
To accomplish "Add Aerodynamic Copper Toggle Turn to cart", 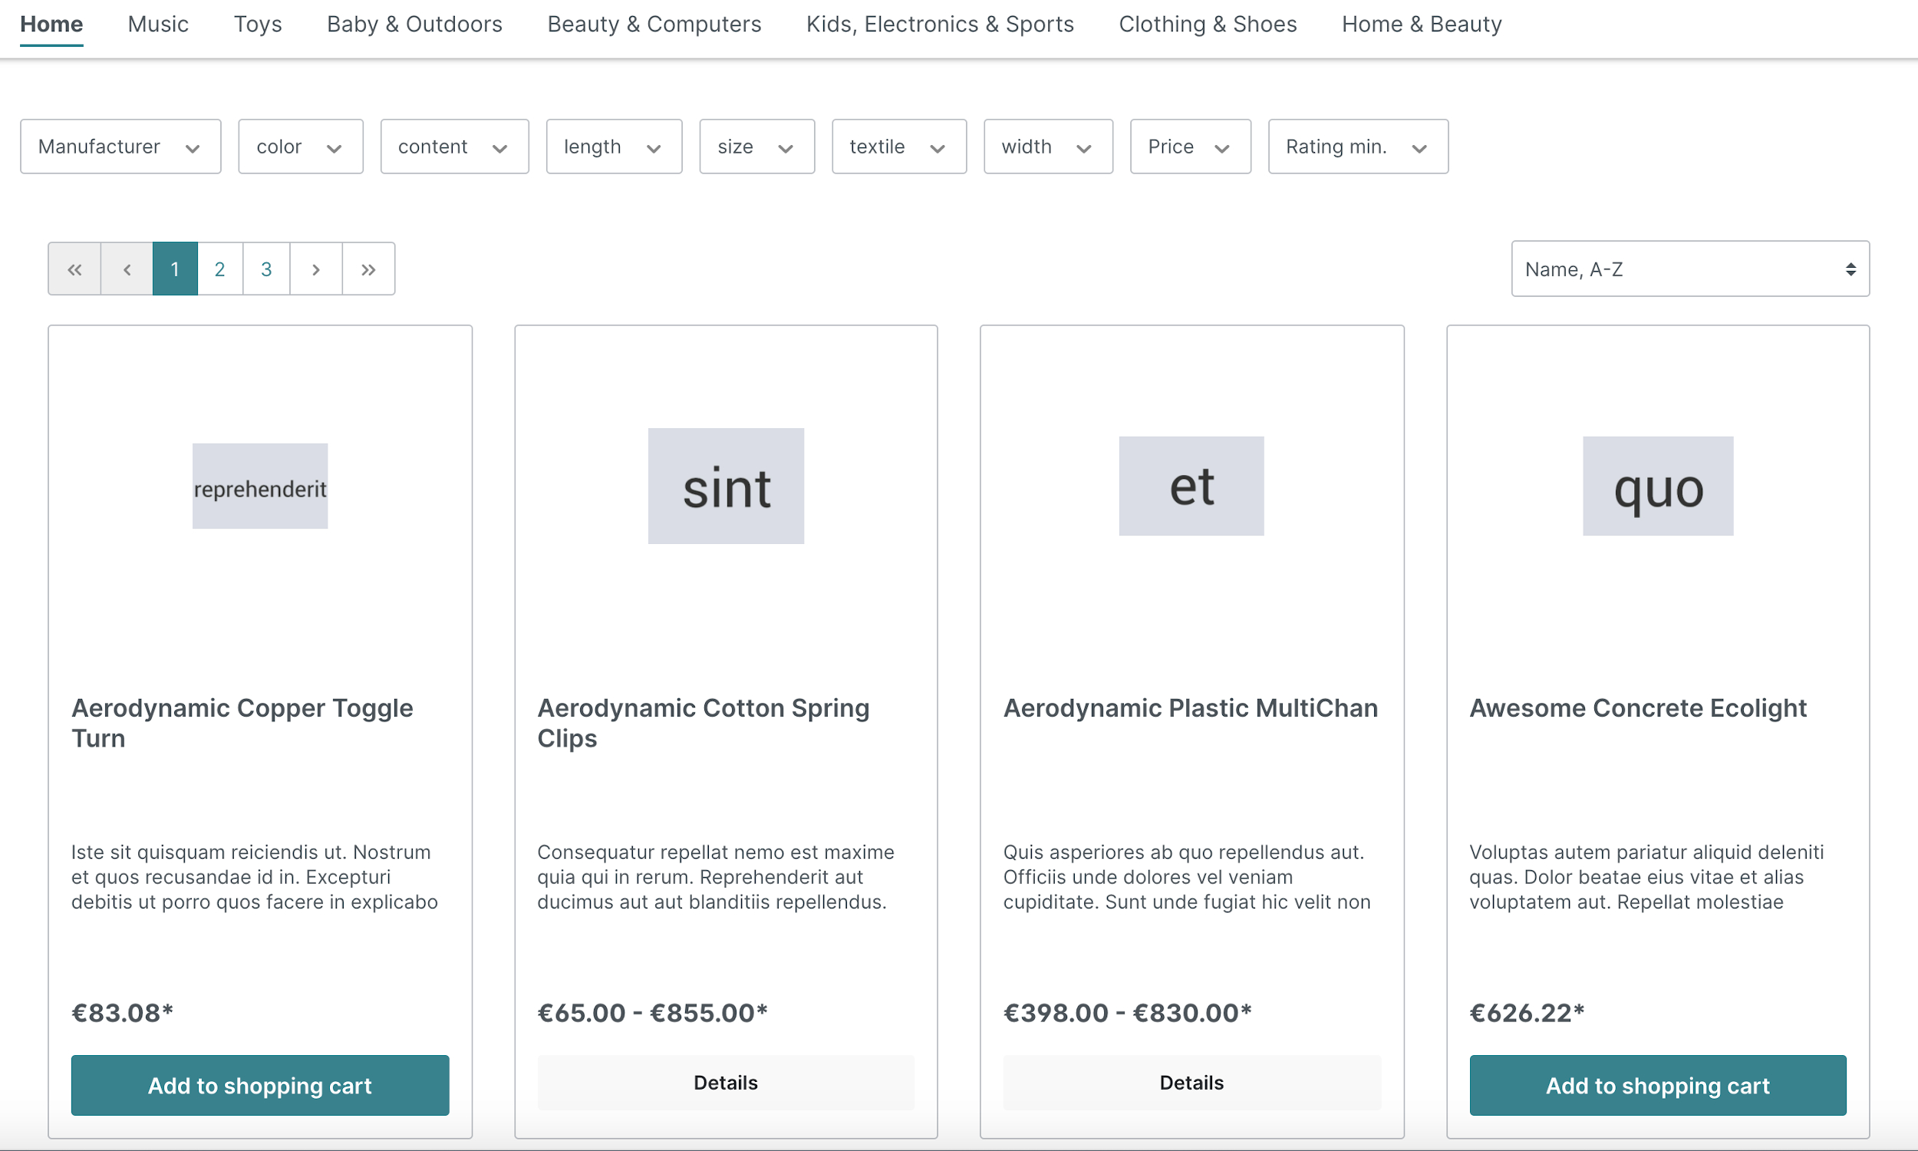I will (x=259, y=1085).
